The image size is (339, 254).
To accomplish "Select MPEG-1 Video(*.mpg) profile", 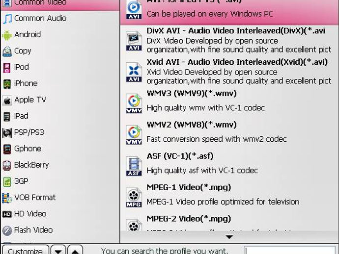I will 189,187.
